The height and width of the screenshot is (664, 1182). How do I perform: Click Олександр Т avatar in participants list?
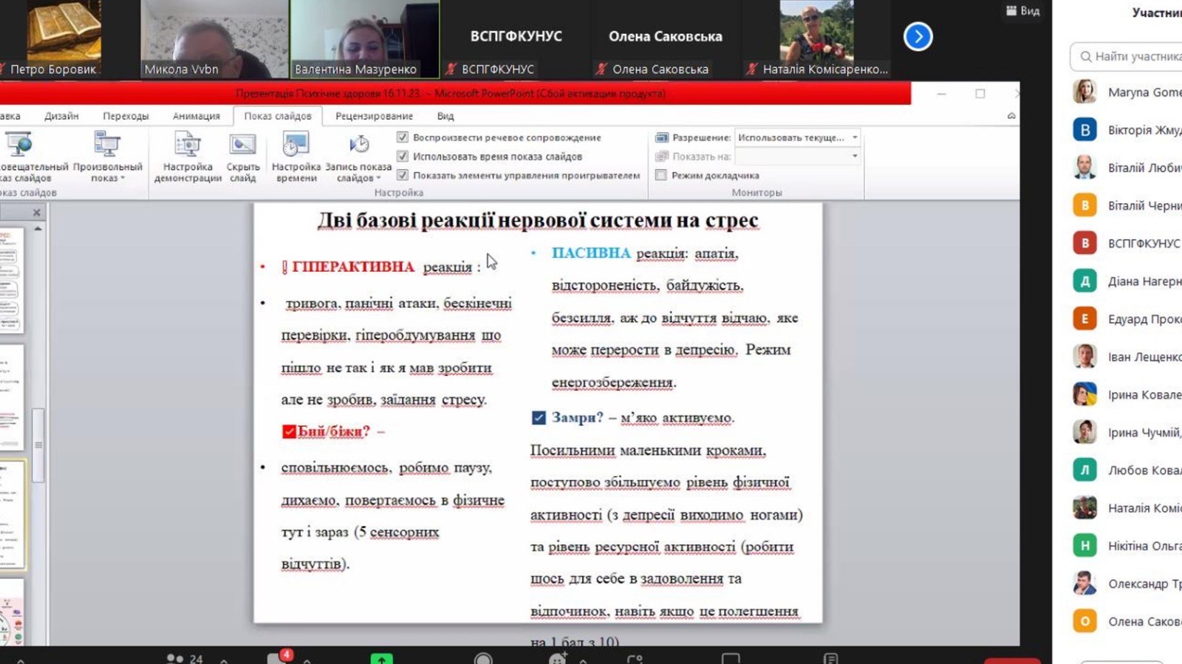point(1084,583)
